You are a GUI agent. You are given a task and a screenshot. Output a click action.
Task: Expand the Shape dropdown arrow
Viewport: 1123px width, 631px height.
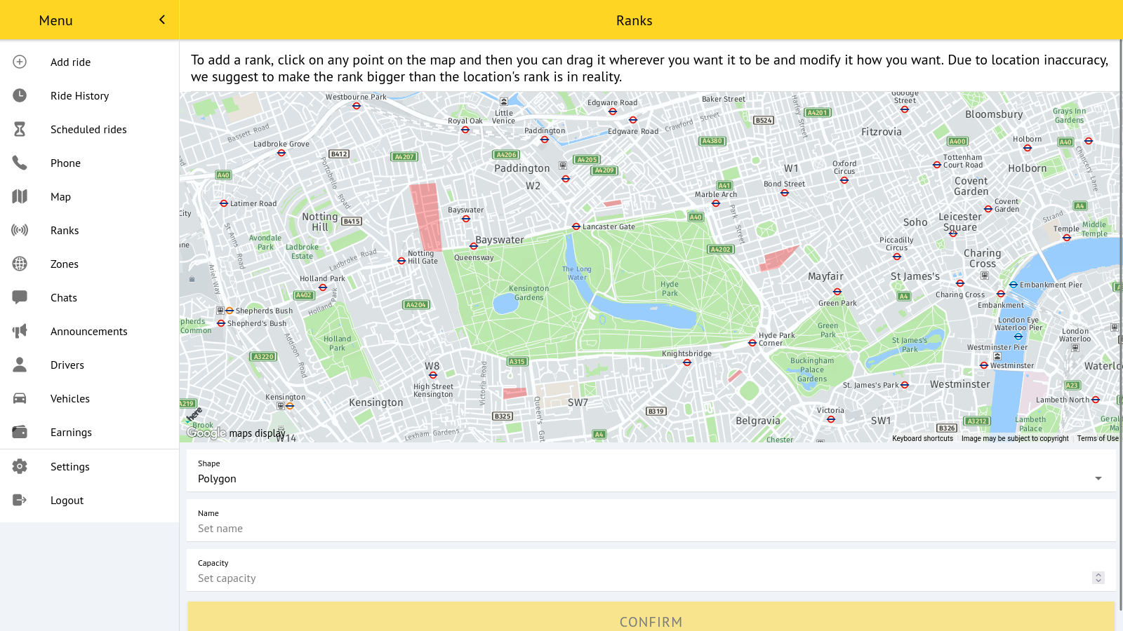(x=1098, y=478)
